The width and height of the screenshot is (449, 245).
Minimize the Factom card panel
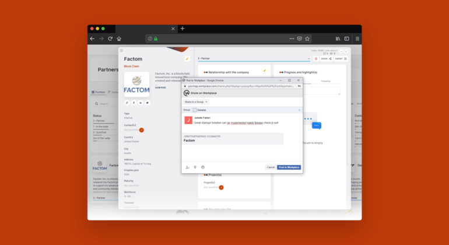(341, 51)
